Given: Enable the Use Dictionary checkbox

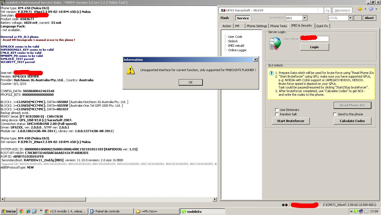Looking at the screenshot, I should pos(277,110).
